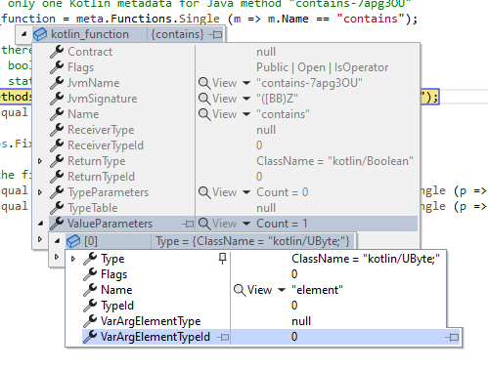Click the wrench icon beside TypeTable

pyautogui.click(x=57, y=208)
